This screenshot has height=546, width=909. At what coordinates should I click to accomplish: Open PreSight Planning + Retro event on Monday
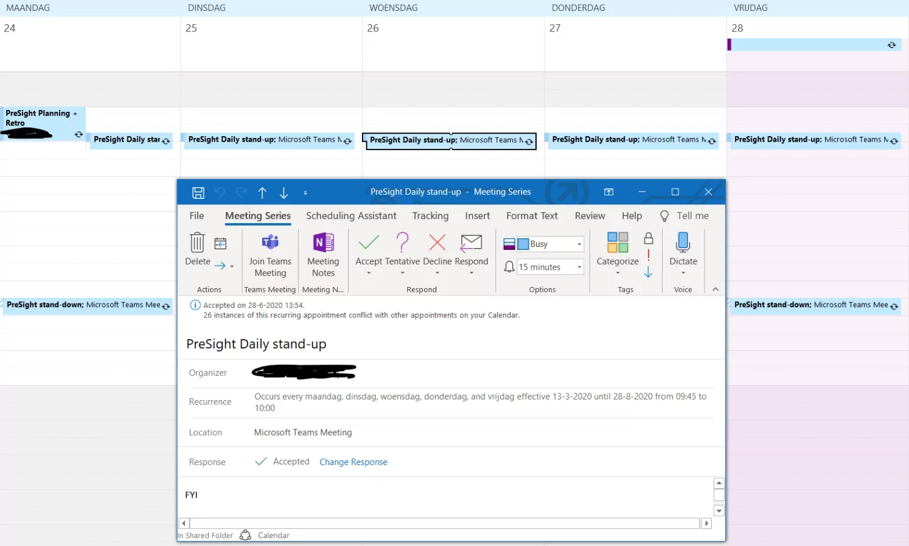(x=43, y=123)
